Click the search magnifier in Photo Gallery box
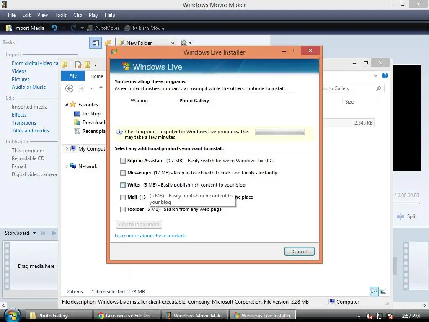 click(x=378, y=88)
